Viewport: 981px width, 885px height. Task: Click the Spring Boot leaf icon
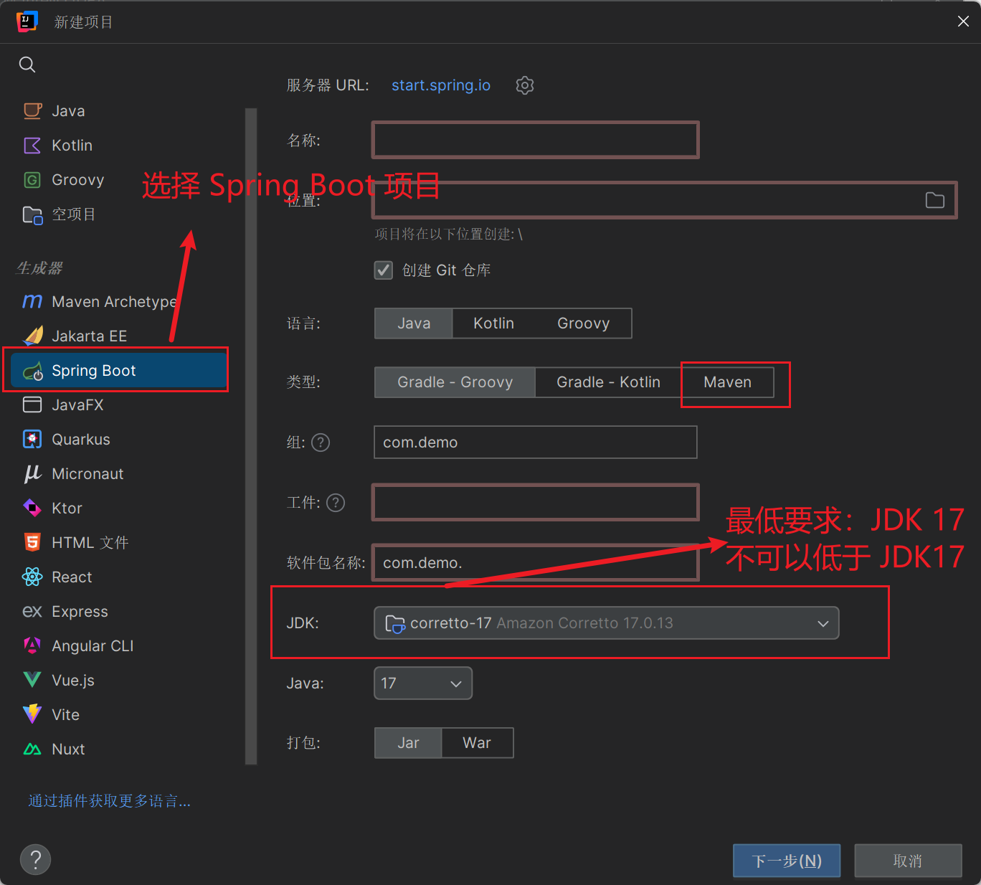[x=33, y=371]
